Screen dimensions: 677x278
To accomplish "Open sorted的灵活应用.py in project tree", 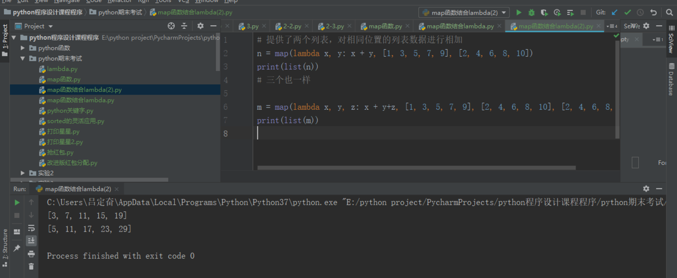I will [75, 121].
